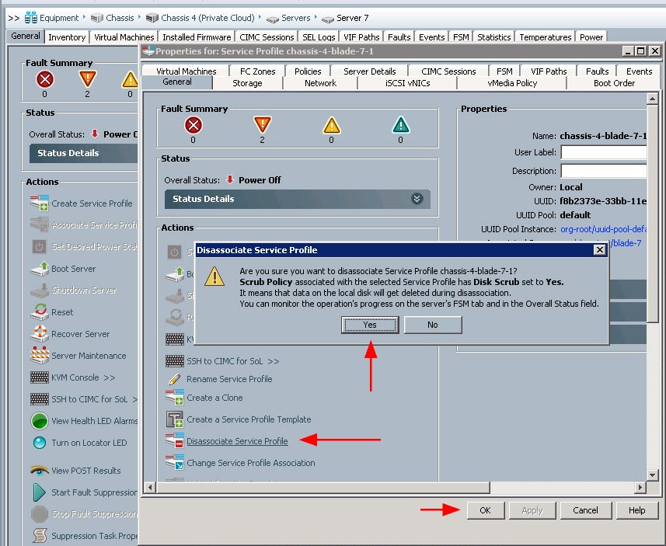Image resolution: width=666 pixels, height=546 pixels.
Task: Open Policies tab in Properties dialog
Action: point(308,71)
